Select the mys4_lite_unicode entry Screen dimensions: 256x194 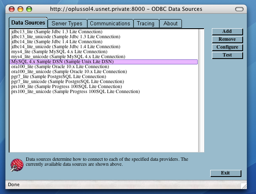pyautogui.click(x=104, y=56)
